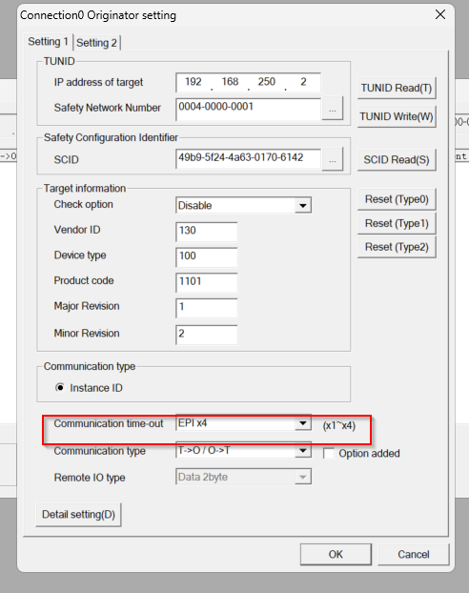Open the Communication time-out dropdown
469x593 pixels.
(302, 422)
